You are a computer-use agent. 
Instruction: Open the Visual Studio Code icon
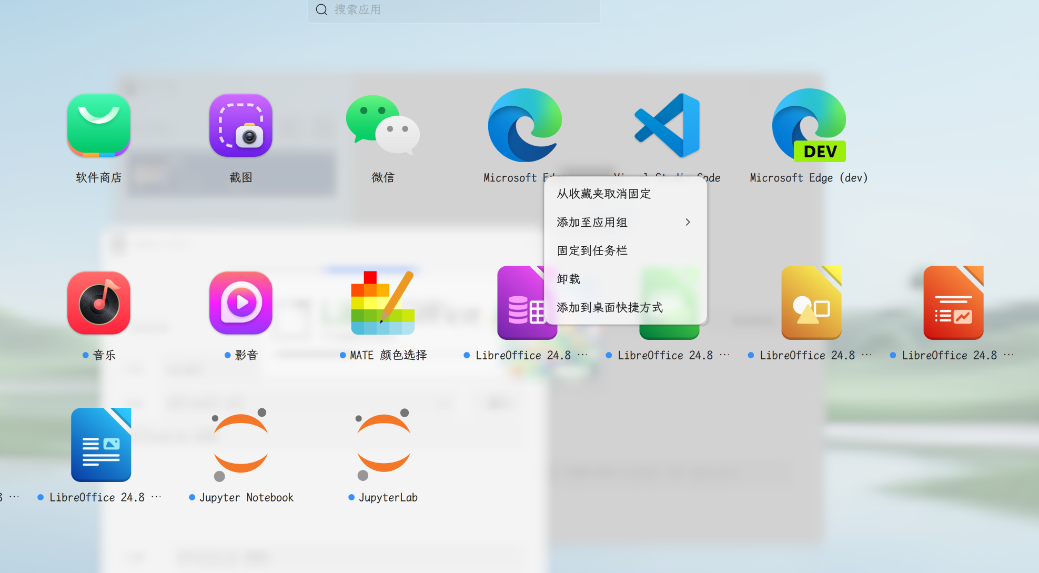pos(667,125)
